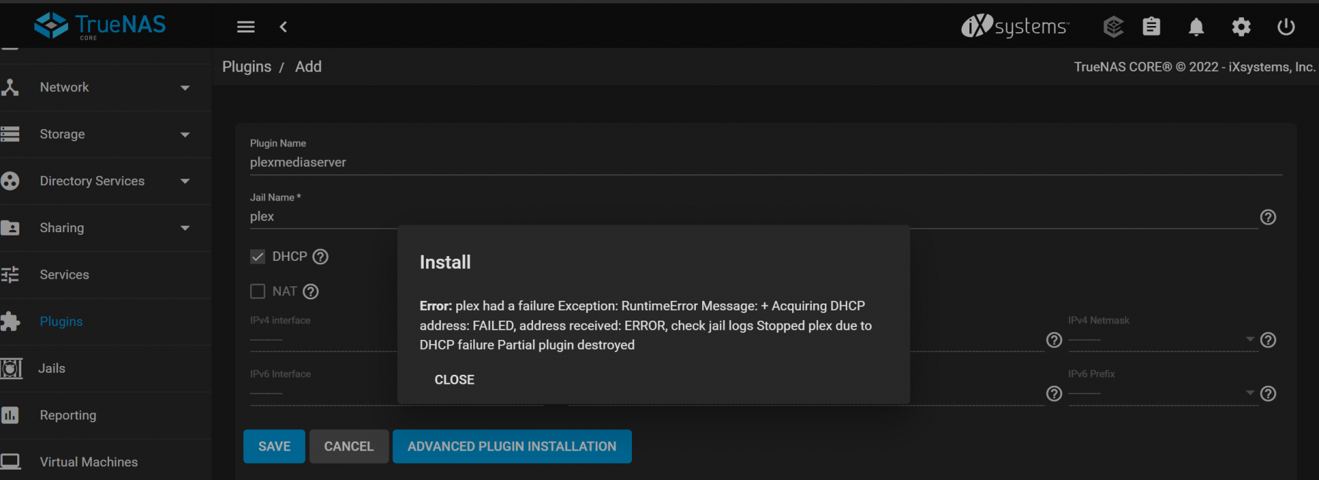Open the iXsystems logo link
1319x480 pixels.
(1015, 26)
